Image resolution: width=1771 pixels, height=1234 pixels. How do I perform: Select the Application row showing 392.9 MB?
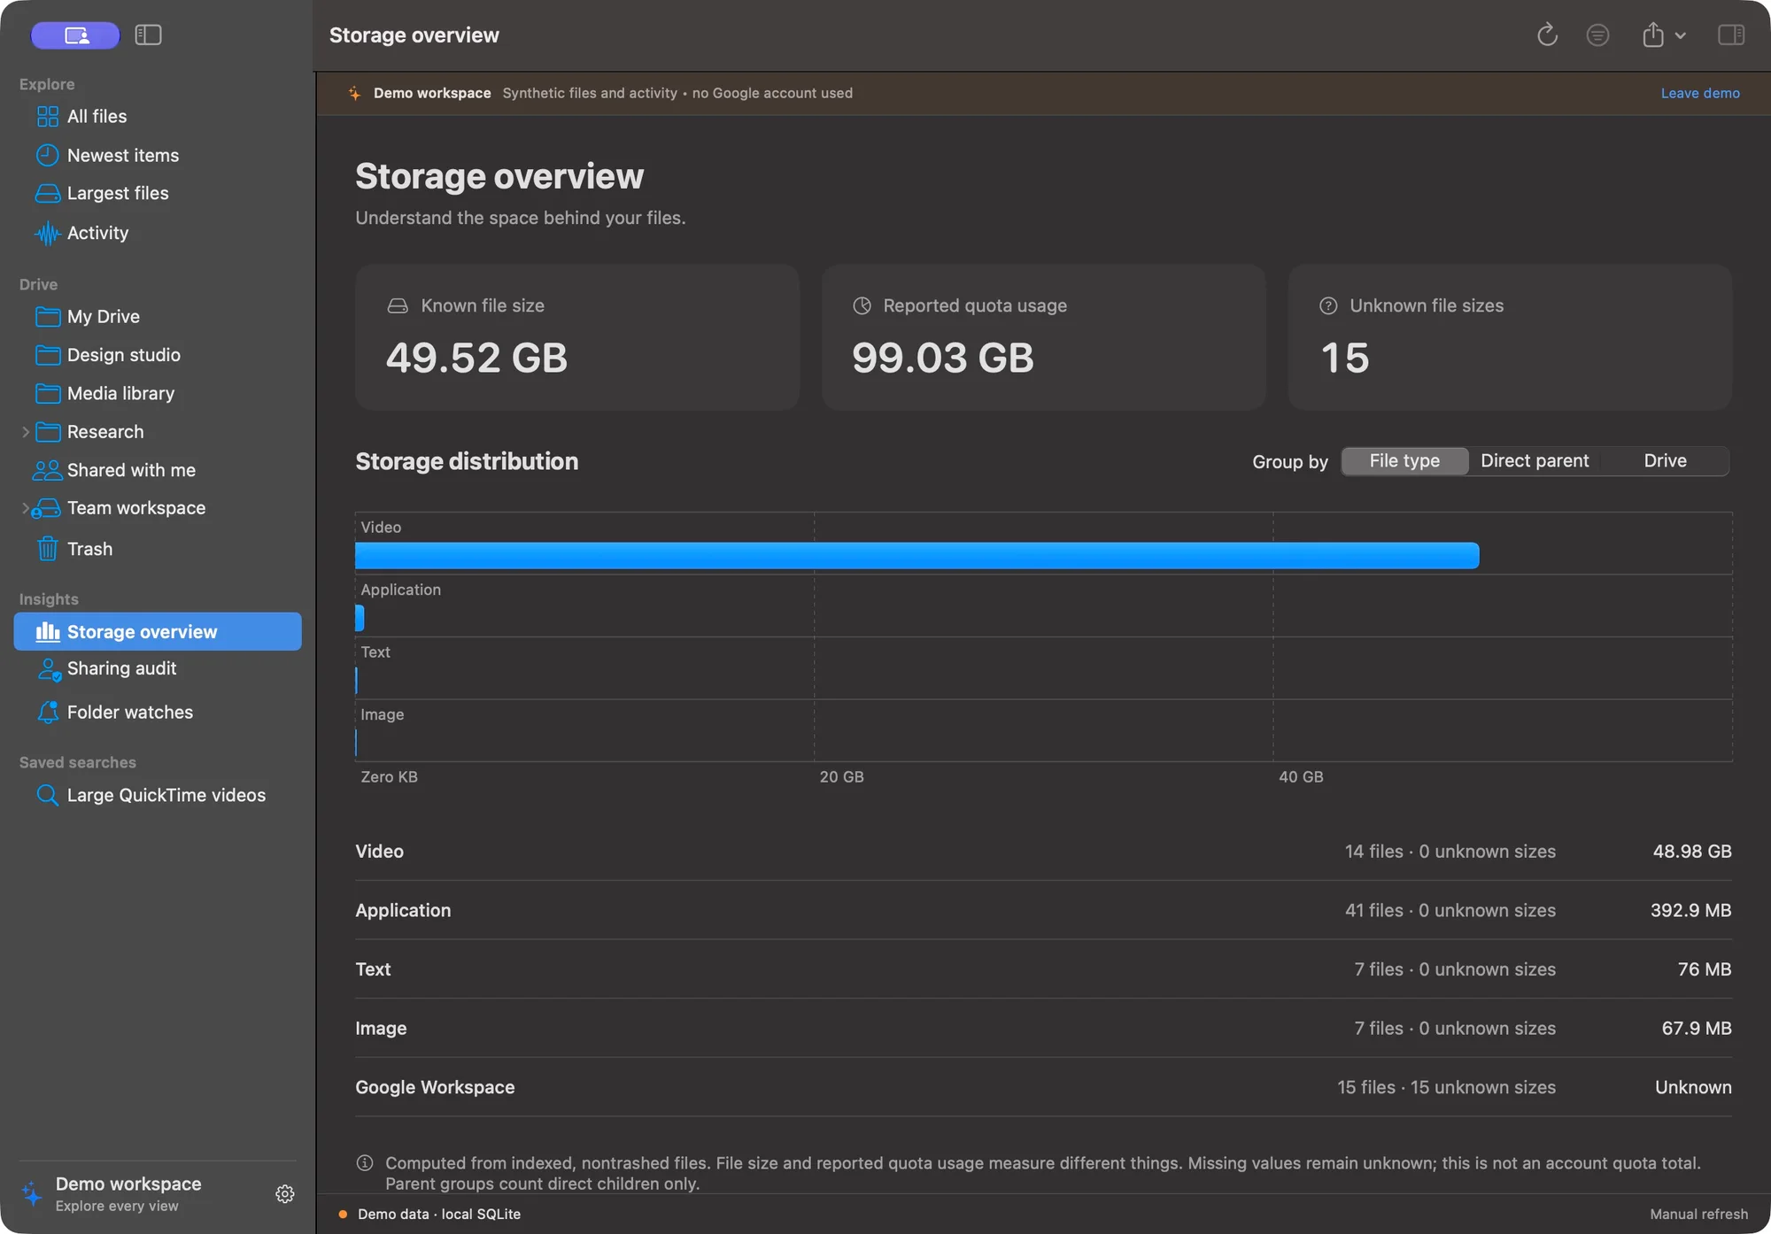pyautogui.click(x=1043, y=911)
